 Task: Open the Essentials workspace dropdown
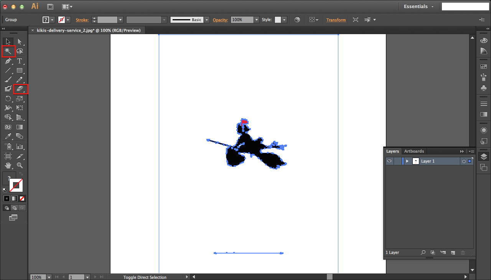pos(419,7)
